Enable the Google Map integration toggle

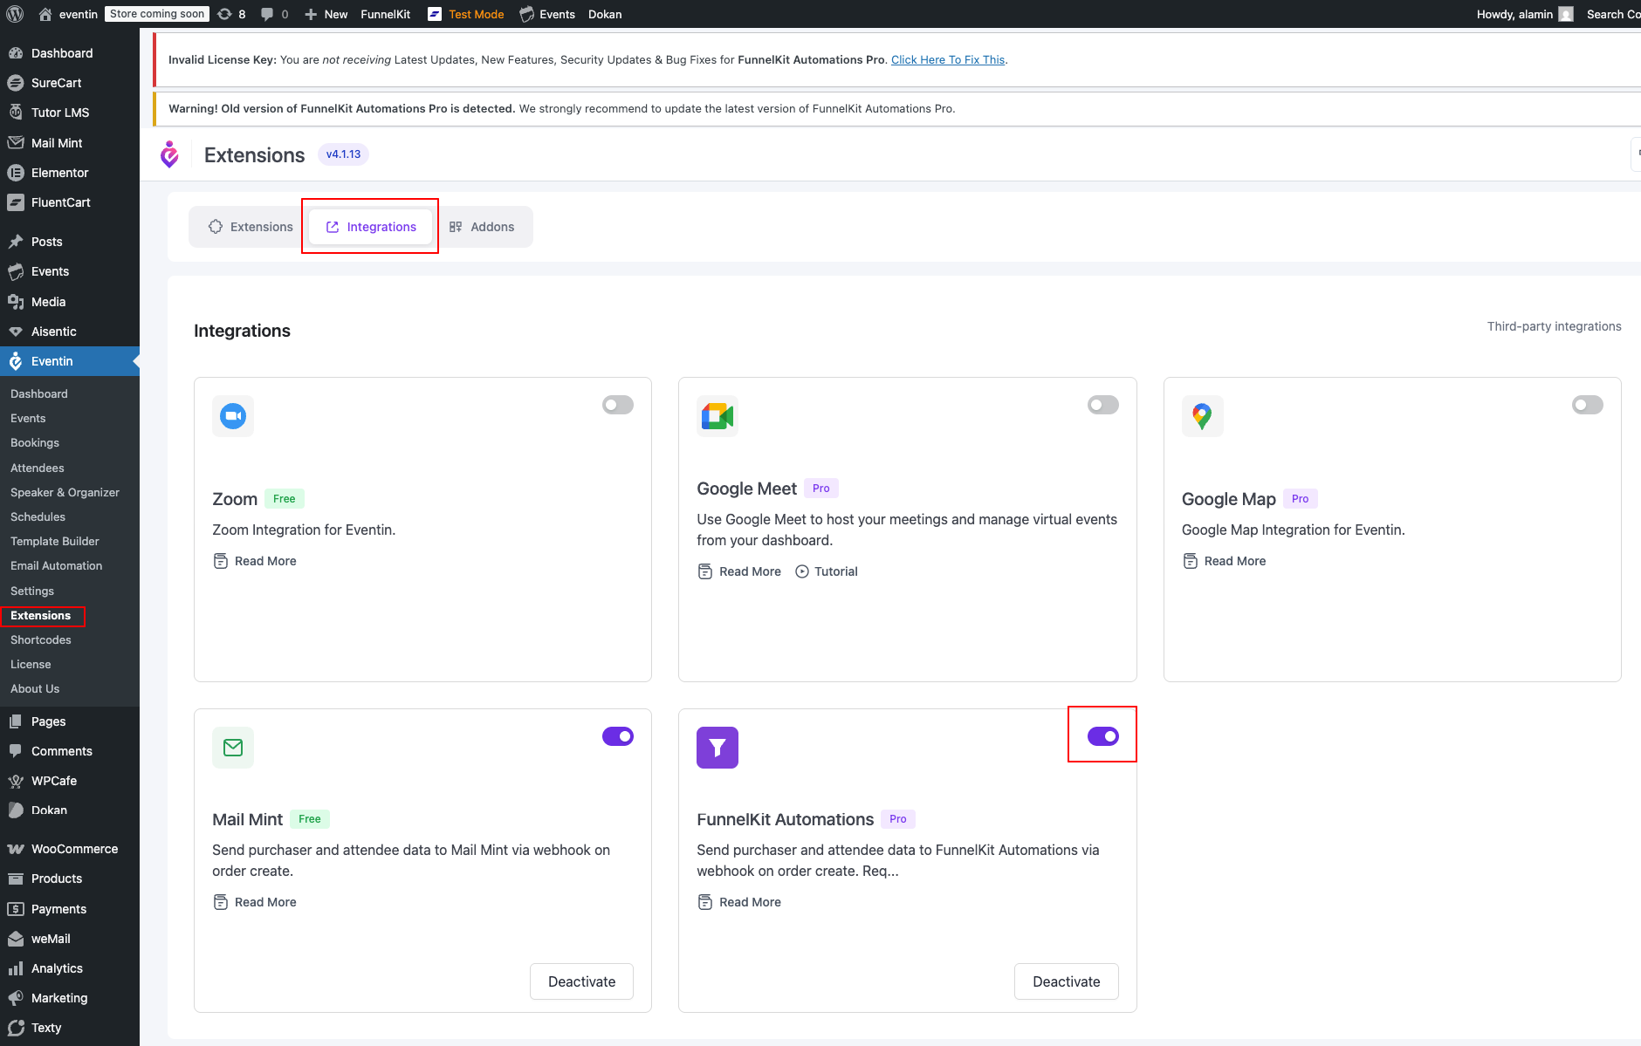coord(1588,405)
